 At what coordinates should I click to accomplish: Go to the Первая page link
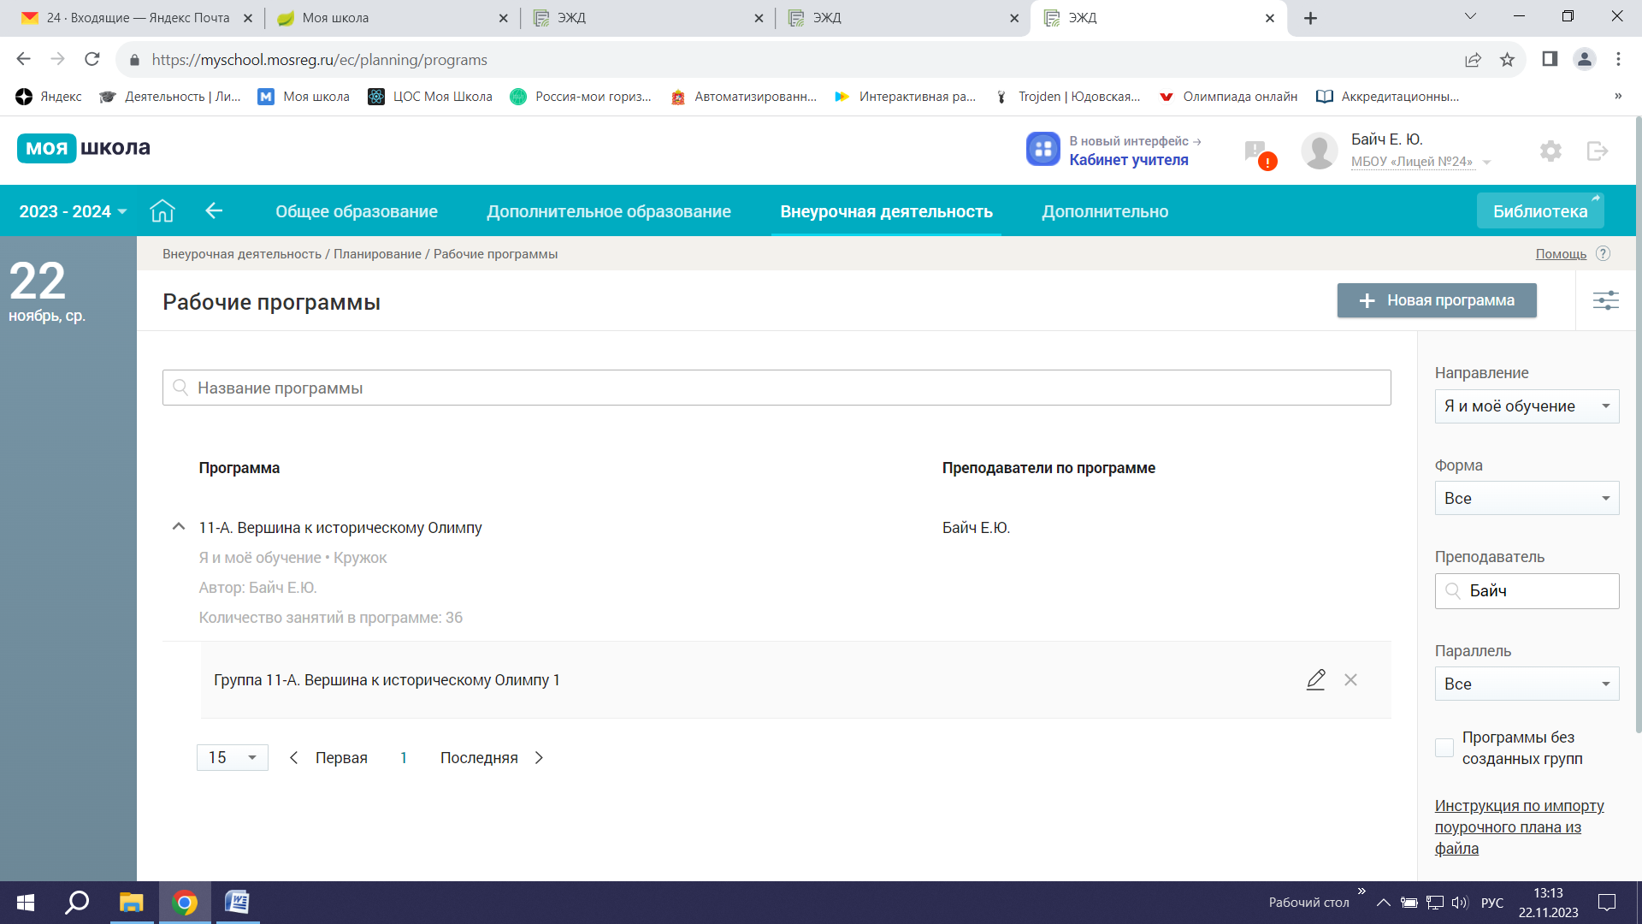(x=341, y=757)
